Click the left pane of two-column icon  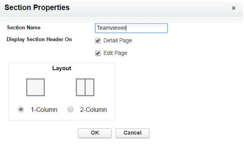click(x=81, y=87)
